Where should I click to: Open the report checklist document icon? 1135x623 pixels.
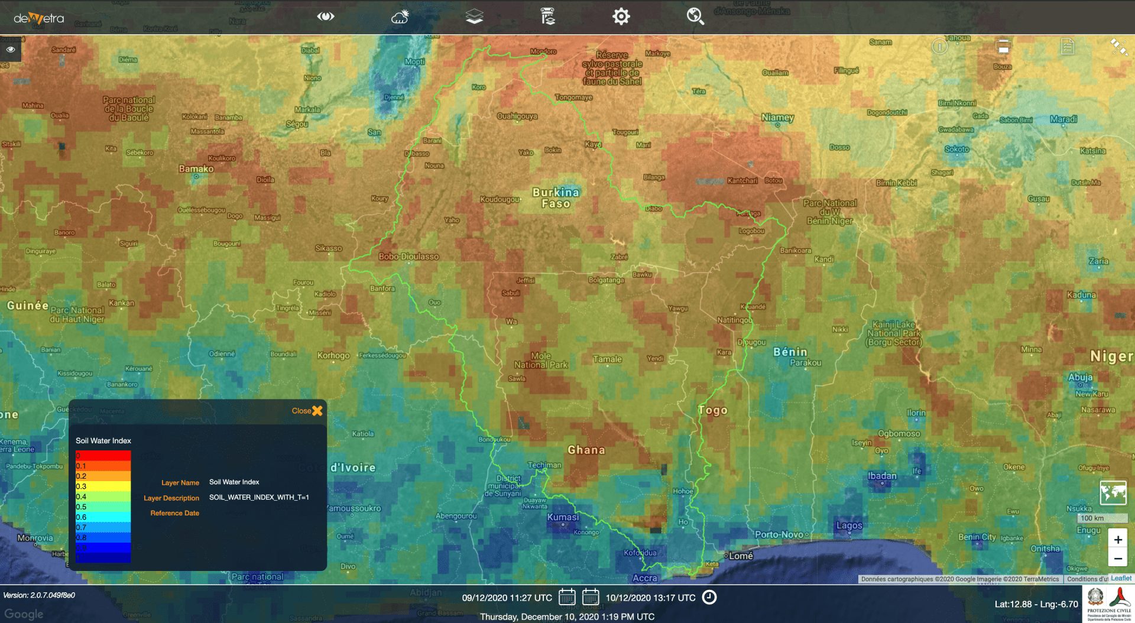tap(1067, 46)
